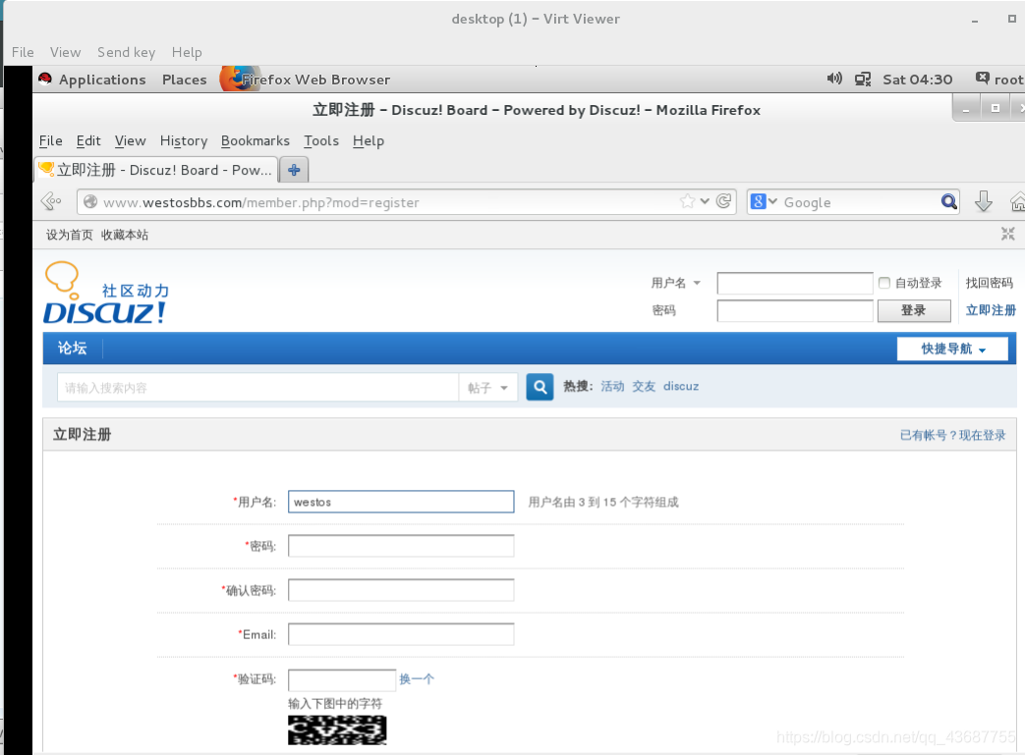1025x755 pixels.
Task: Open the Virt Viewer View menu
Action: (x=66, y=52)
